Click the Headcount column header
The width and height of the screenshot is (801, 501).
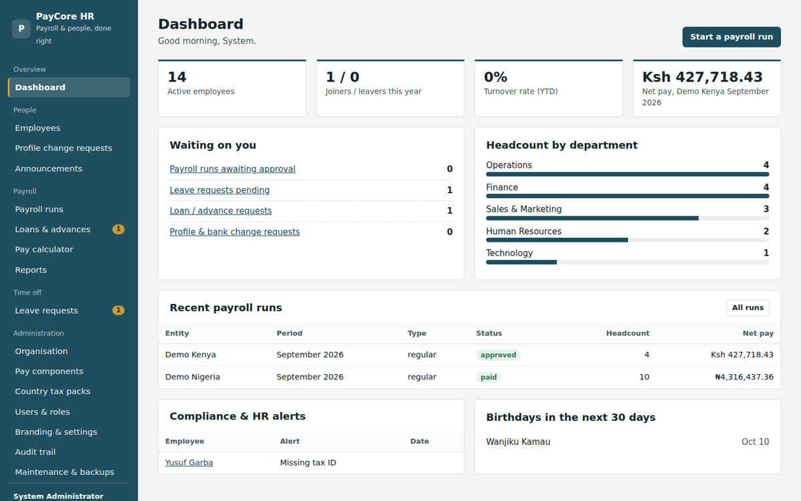click(x=627, y=333)
